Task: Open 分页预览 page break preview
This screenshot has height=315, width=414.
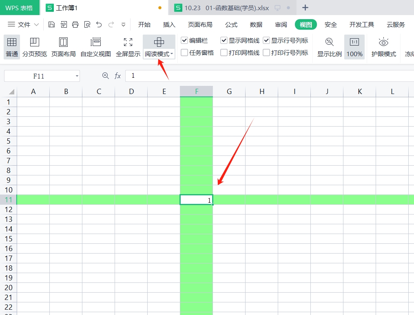Action: pos(35,47)
